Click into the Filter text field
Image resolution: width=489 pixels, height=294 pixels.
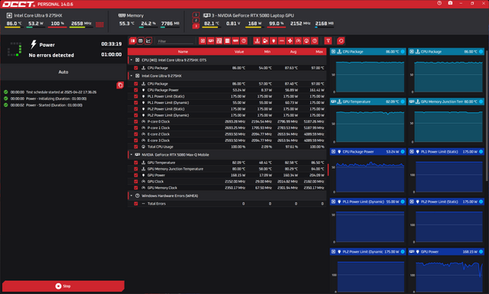click(x=176, y=41)
